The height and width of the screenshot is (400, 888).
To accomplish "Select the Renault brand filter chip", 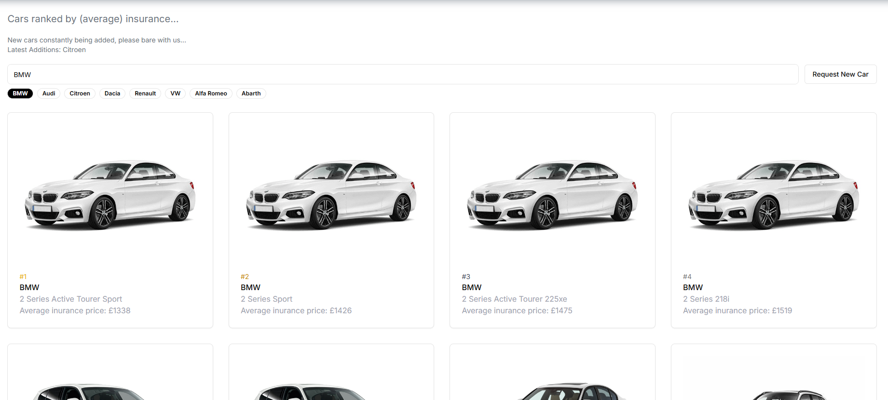I will 145,93.
